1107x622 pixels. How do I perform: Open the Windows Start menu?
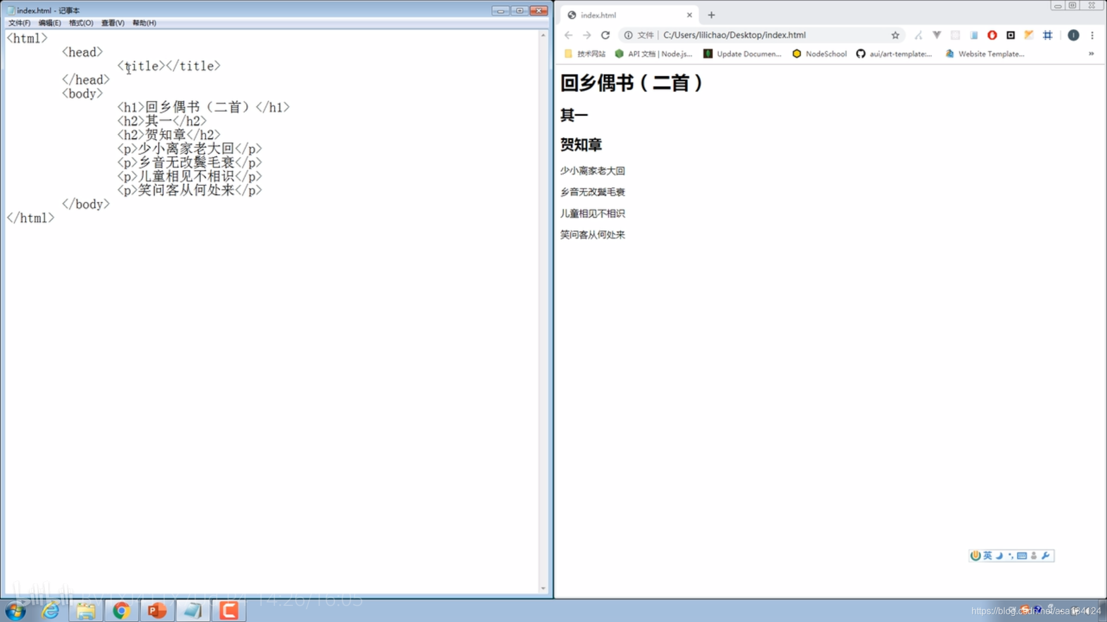[16, 610]
